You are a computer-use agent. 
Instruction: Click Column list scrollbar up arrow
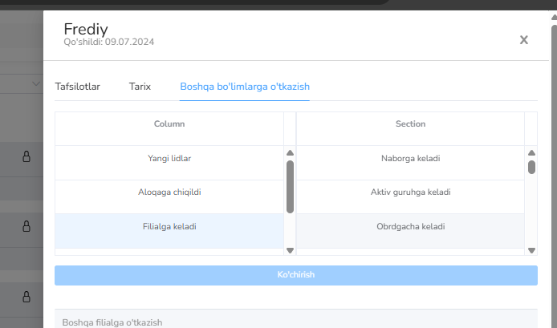click(x=290, y=152)
